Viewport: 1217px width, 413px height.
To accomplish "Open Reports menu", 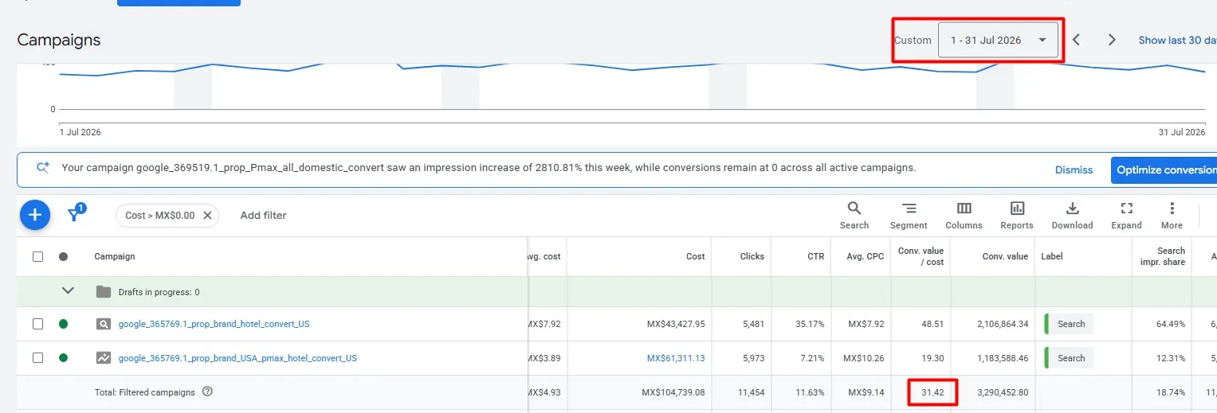I will (x=1017, y=215).
